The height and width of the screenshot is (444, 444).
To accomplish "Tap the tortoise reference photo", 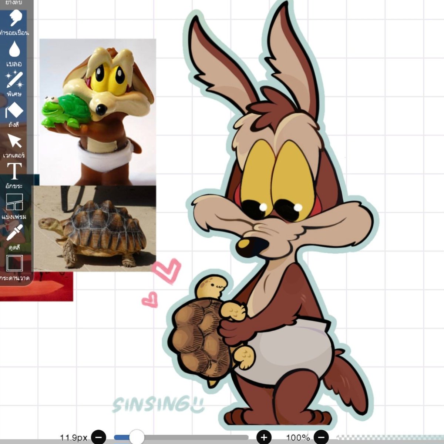I will tap(95, 228).
